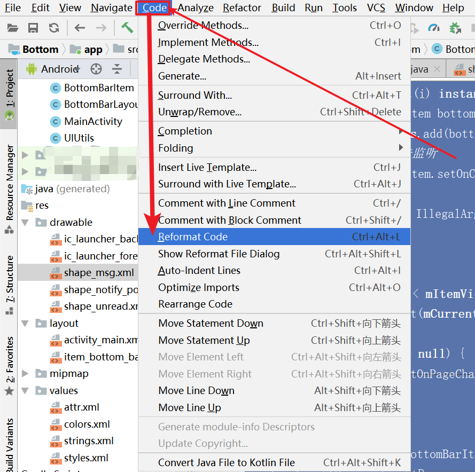Click the Profile speedometer icon in toolbar
This screenshot has width=475, height=472.
point(434,28)
